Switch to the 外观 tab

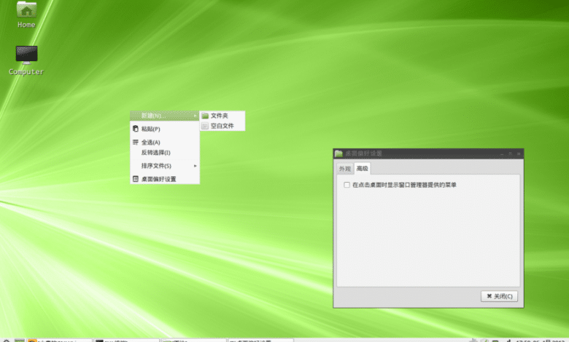click(345, 169)
